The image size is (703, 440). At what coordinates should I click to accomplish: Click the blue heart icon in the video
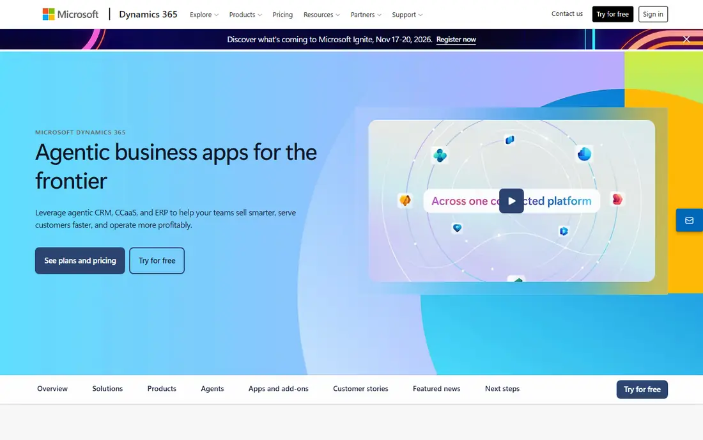(x=457, y=228)
